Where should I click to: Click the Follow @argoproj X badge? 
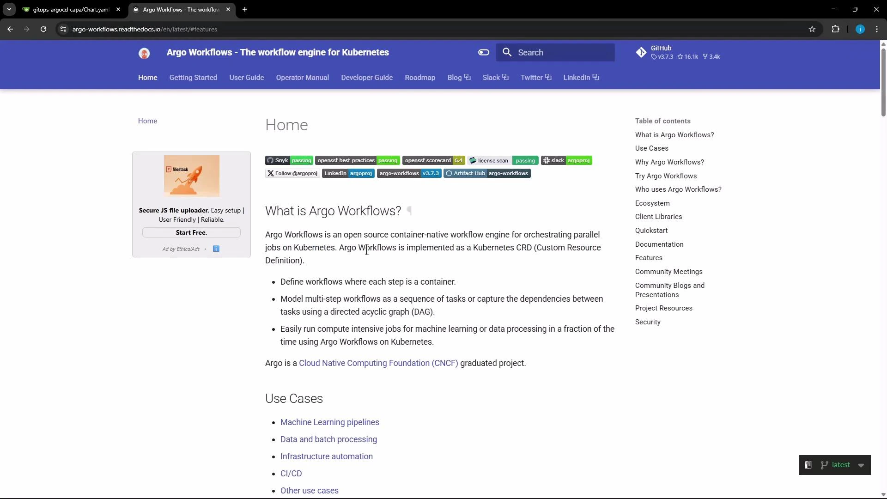tap(292, 173)
